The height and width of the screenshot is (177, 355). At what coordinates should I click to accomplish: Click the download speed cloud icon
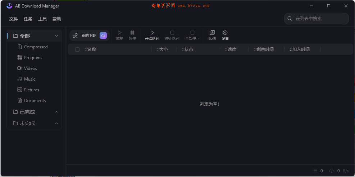332,171
